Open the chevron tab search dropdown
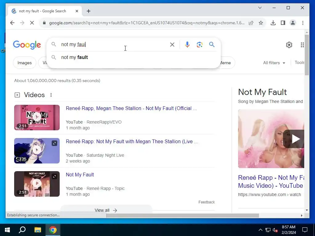The height and width of the screenshot is (236, 315). click(260, 8)
